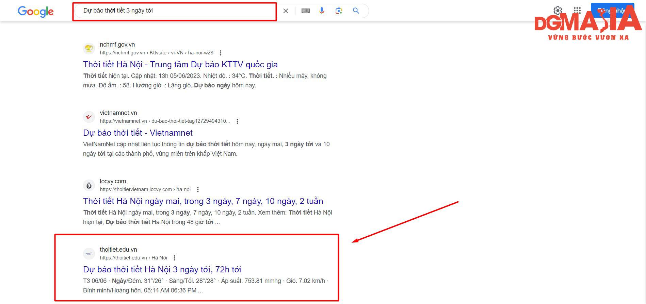The height and width of the screenshot is (304, 646).
Task: Click snippet line 'Bình minh/Hoàng hôn. 05:14 AM 06:36 PM'
Action: [x=140, y=290]
